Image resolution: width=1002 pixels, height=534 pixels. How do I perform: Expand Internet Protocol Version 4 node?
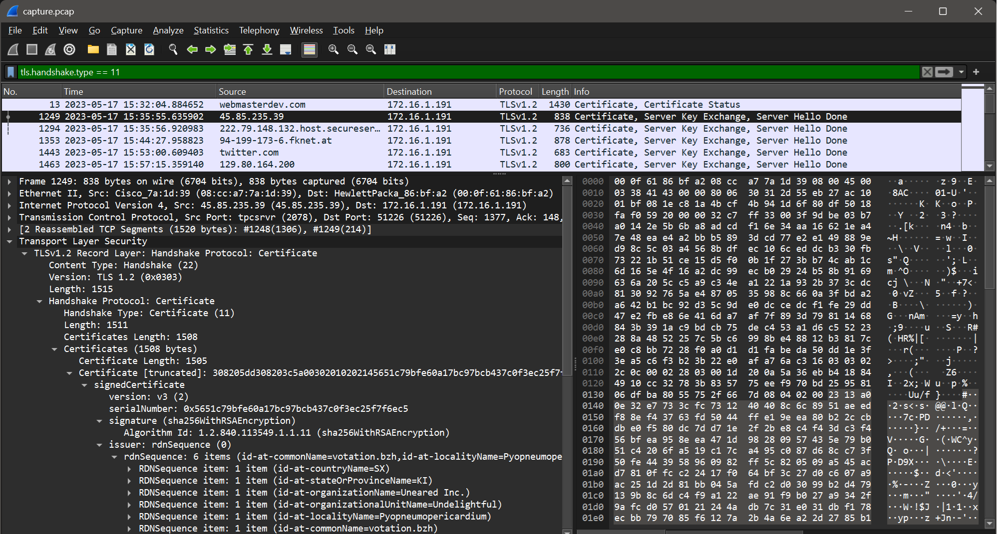point(9,205)
